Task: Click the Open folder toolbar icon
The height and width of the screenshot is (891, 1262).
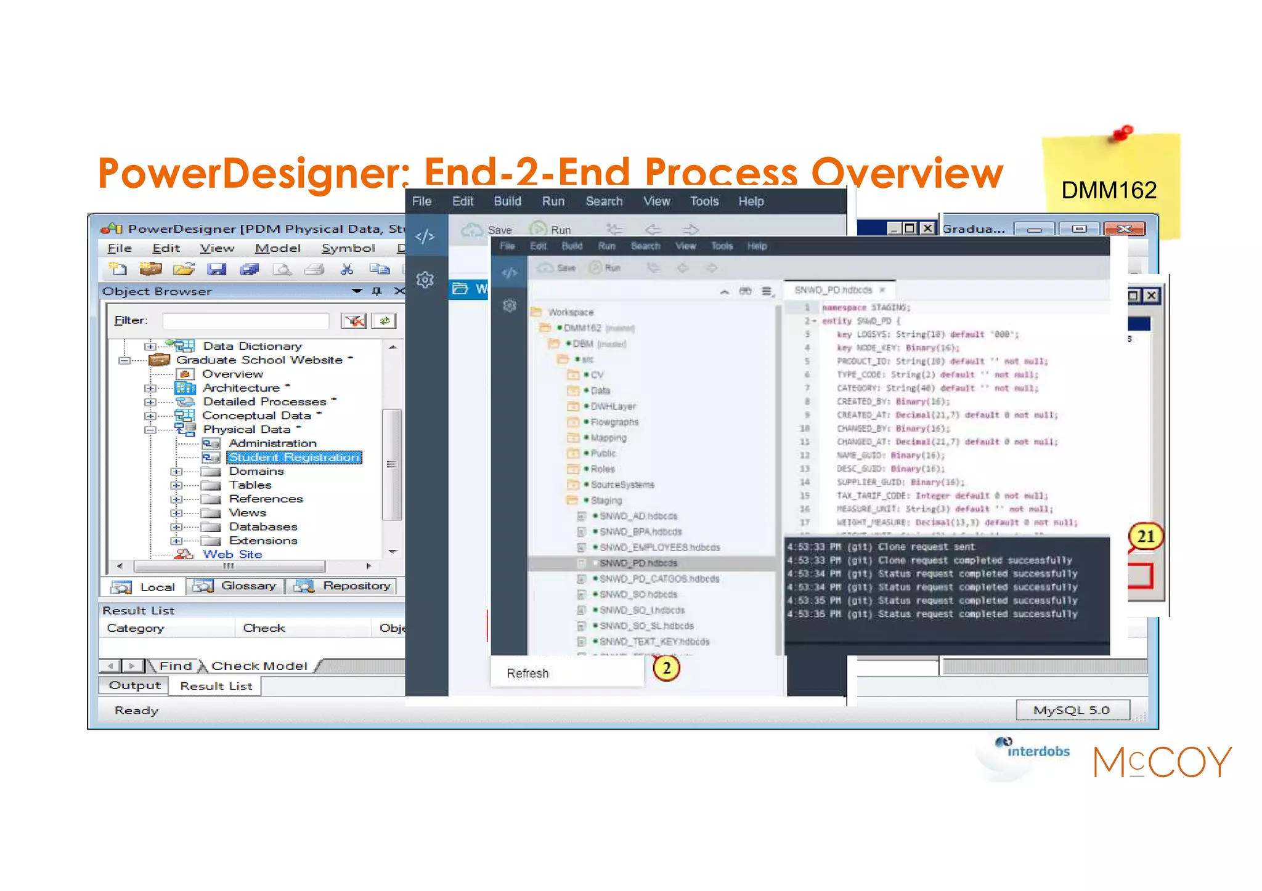Action: [x=184, y=268]
